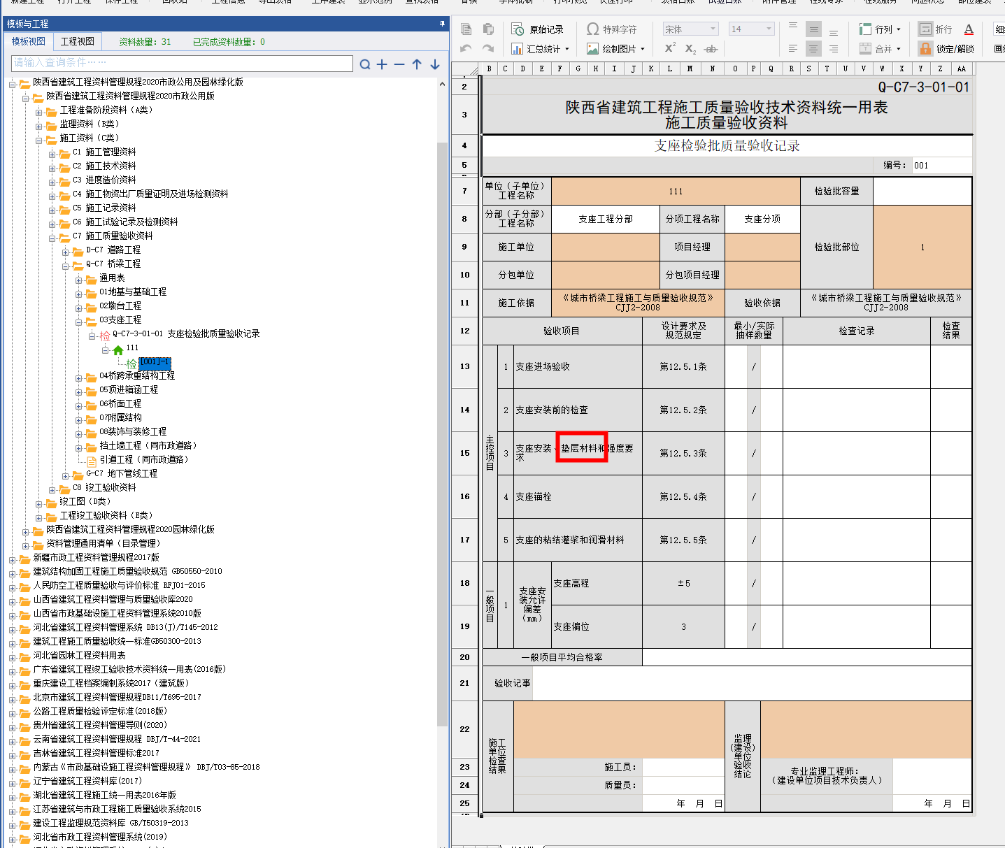
Task: Apply superscript formatting
Action: [x=670, y=48]
